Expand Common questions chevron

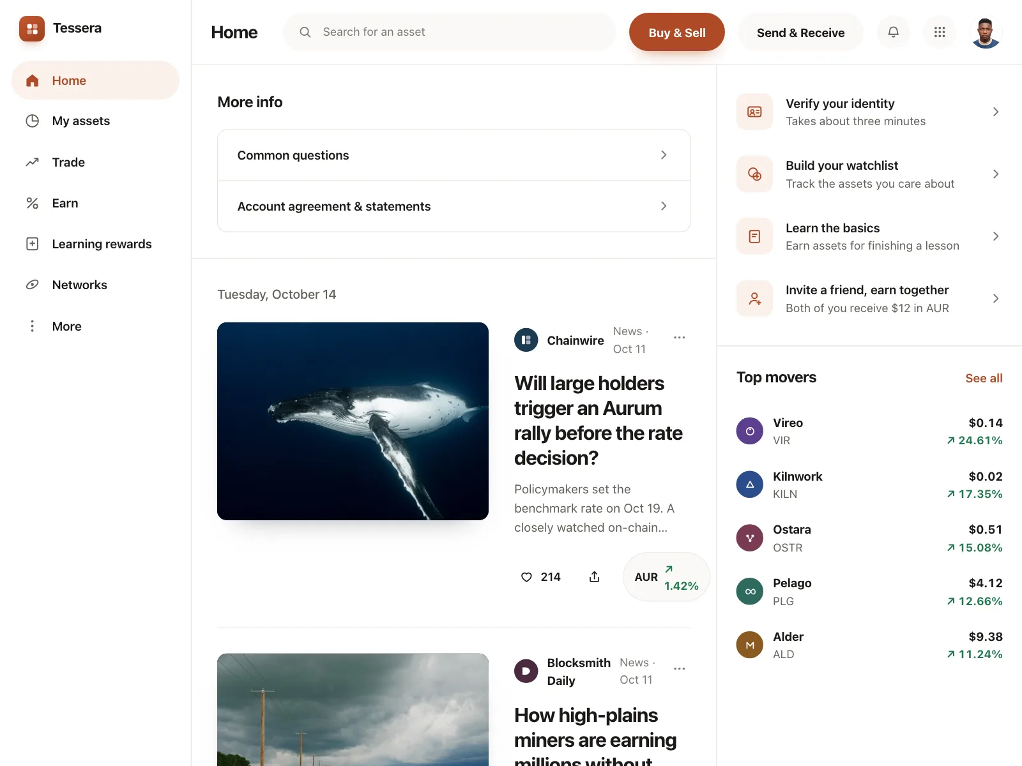coord(664,155)
